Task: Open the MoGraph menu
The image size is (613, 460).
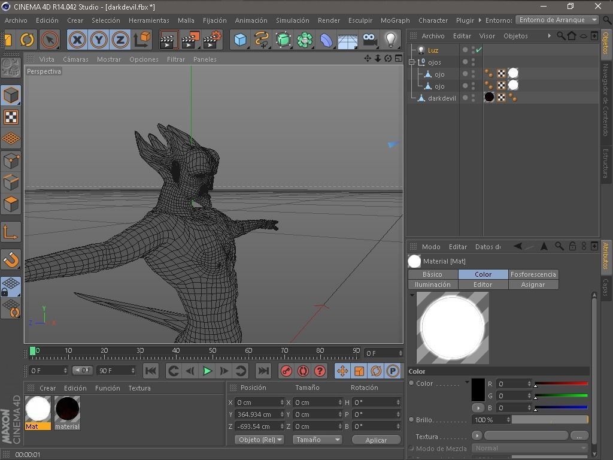Action: (395, 20)
